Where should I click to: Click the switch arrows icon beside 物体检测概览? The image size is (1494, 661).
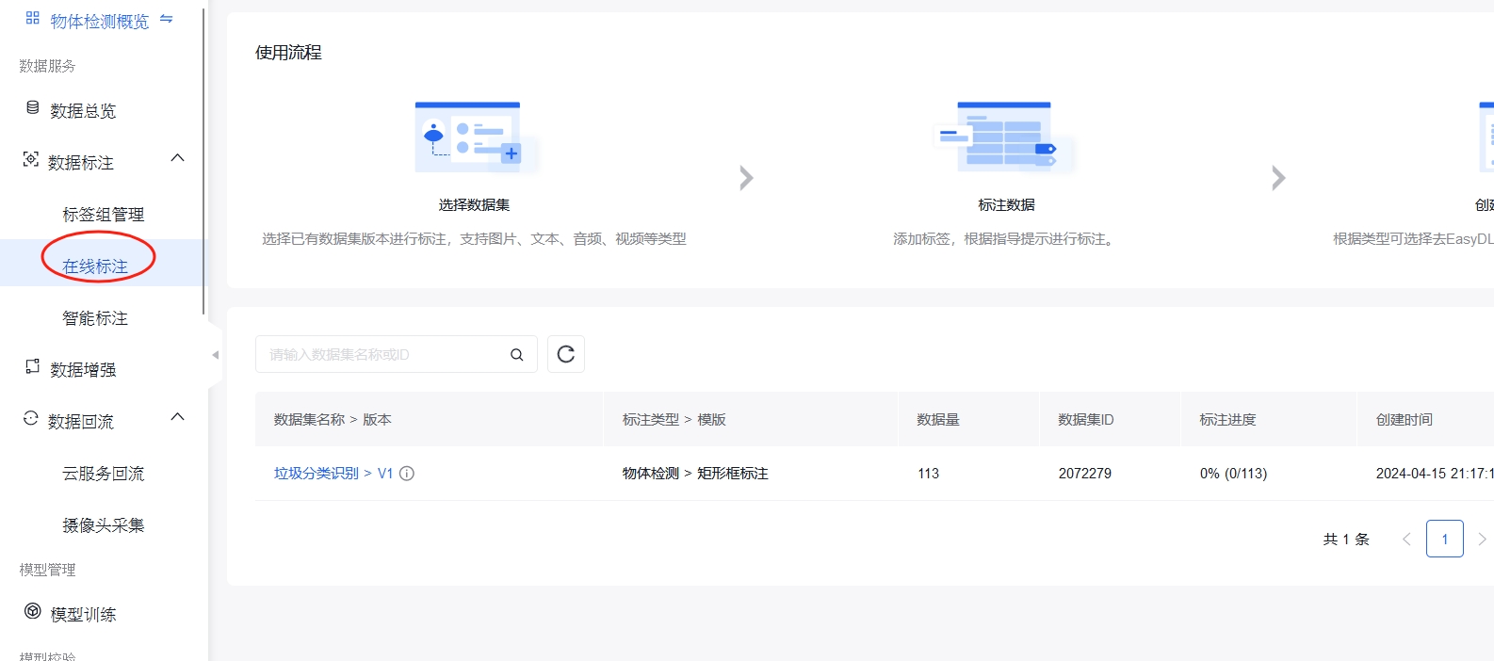(167, 19)
